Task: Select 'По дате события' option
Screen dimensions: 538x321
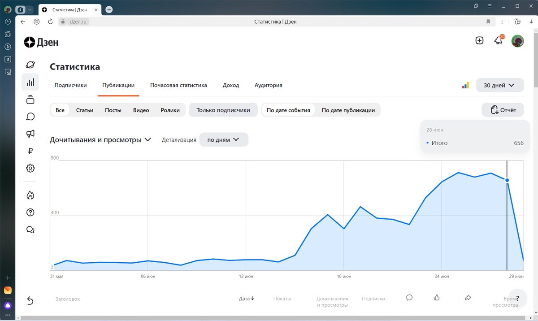Action: tap(288, 110)
